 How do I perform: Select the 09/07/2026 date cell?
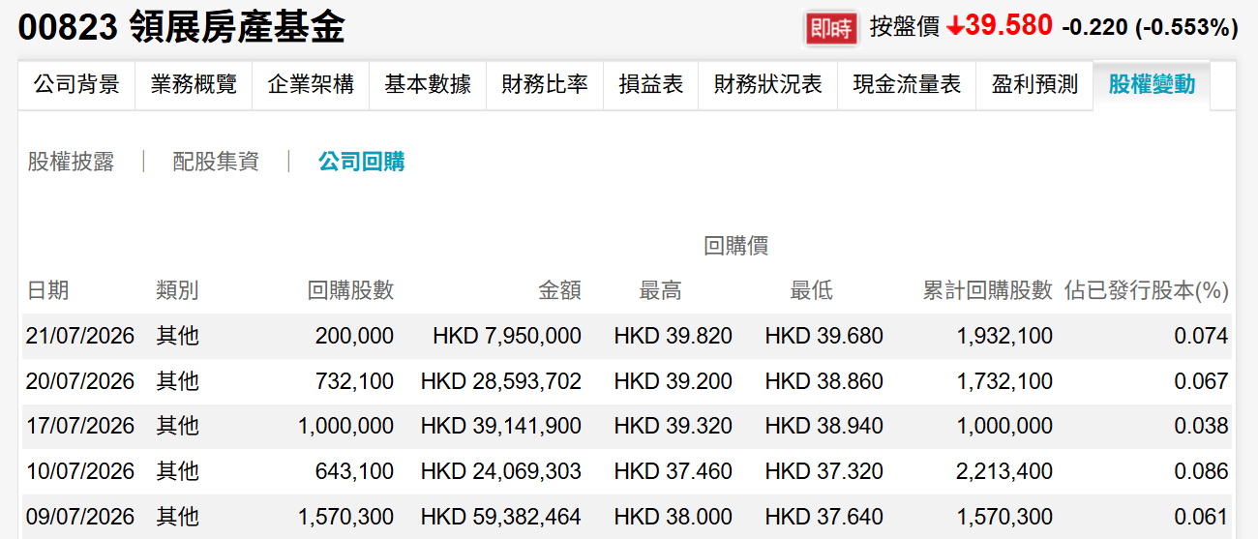(x=80, y=517)
